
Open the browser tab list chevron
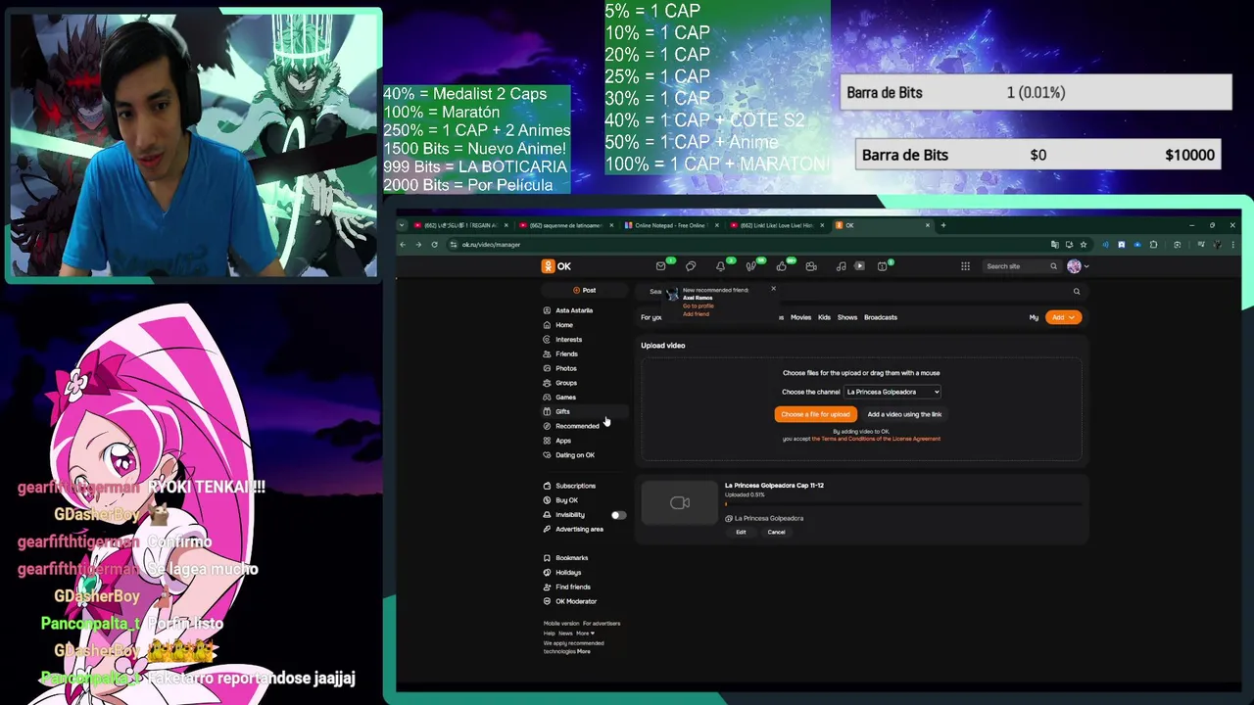tap(402, 225)
